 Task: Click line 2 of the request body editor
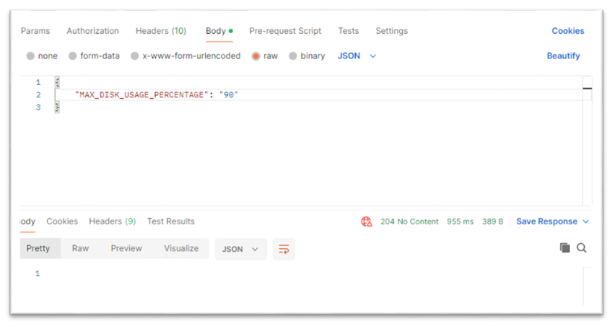tap(156, 95)
